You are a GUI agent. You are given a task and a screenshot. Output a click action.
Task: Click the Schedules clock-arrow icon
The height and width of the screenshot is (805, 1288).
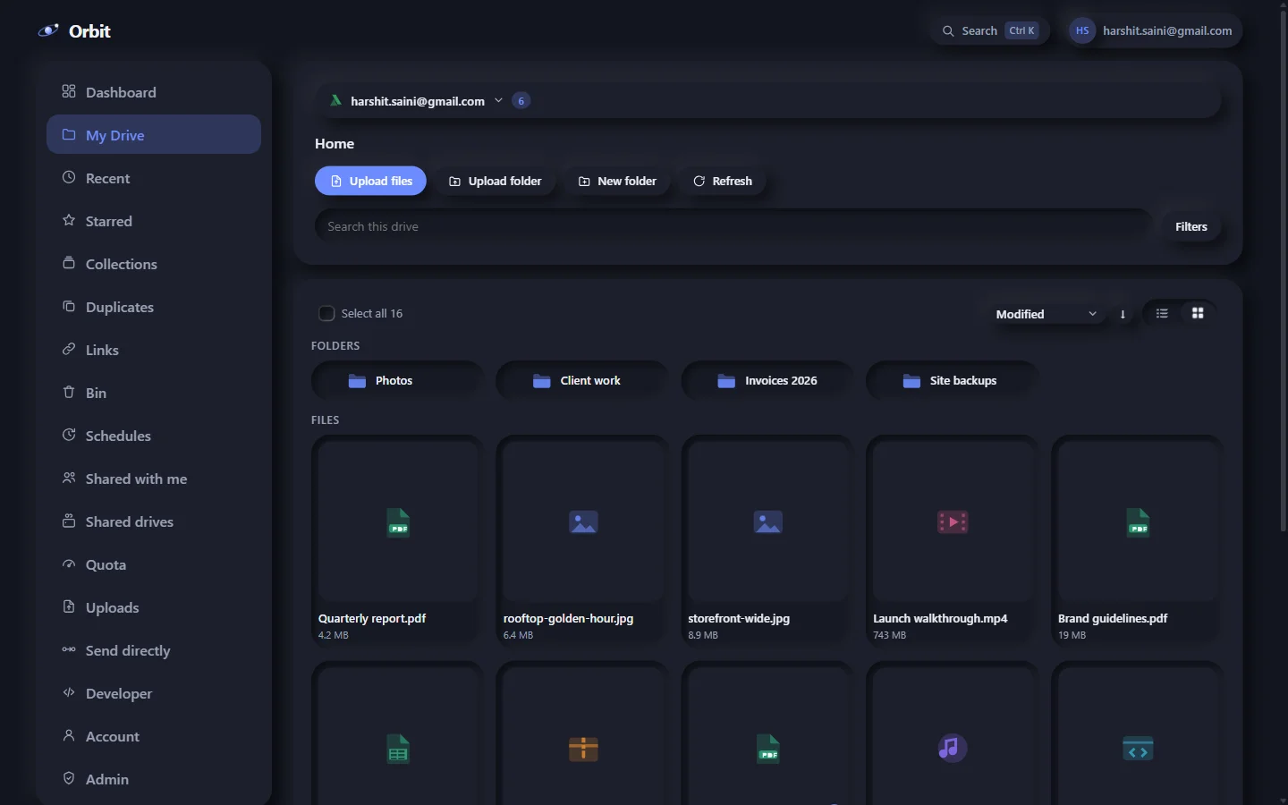pos(69,435)
